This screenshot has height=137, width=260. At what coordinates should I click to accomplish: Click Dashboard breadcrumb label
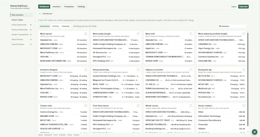tap(47, 14)
